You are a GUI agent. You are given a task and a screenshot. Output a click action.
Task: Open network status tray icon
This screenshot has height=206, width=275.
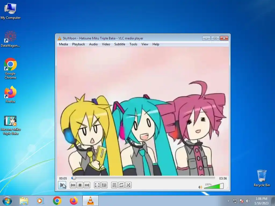pyautogui.click(x=235, y=201)
